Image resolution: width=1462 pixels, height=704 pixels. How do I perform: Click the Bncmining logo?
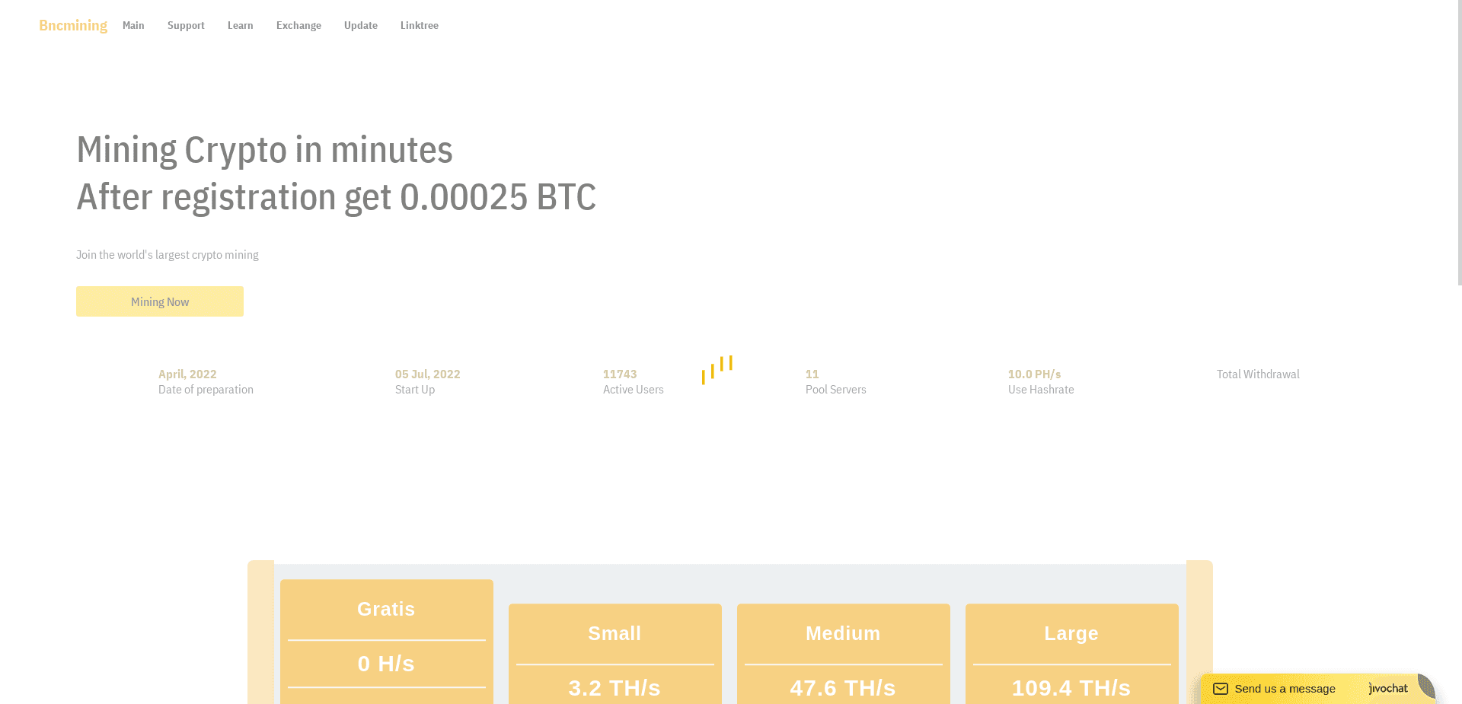point(72,25)
